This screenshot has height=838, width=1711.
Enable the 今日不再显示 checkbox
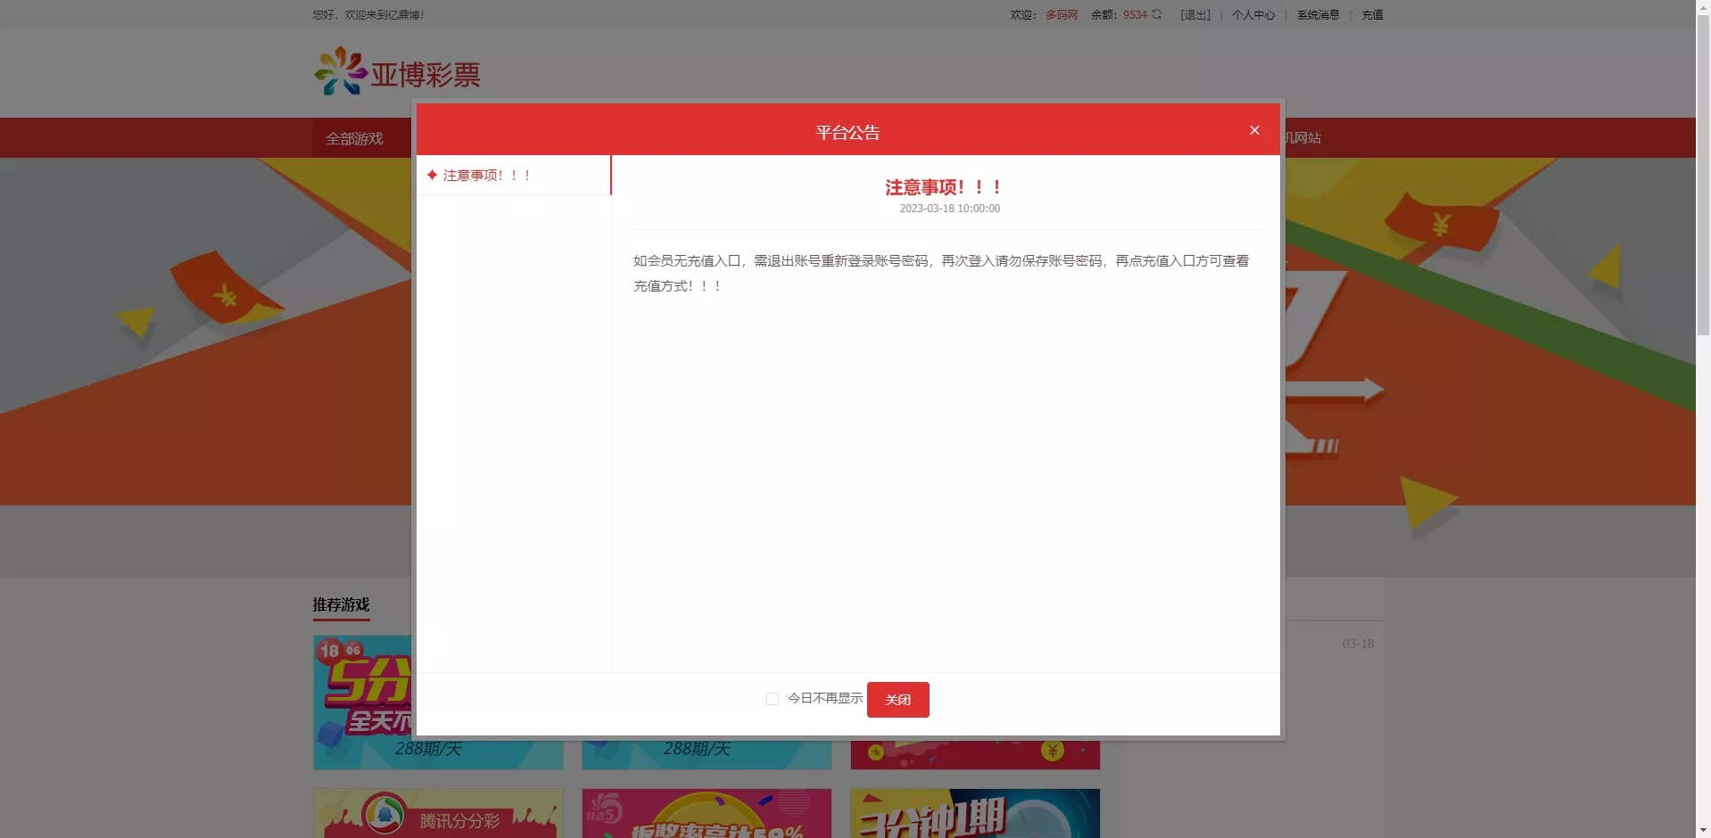point(772,699)
